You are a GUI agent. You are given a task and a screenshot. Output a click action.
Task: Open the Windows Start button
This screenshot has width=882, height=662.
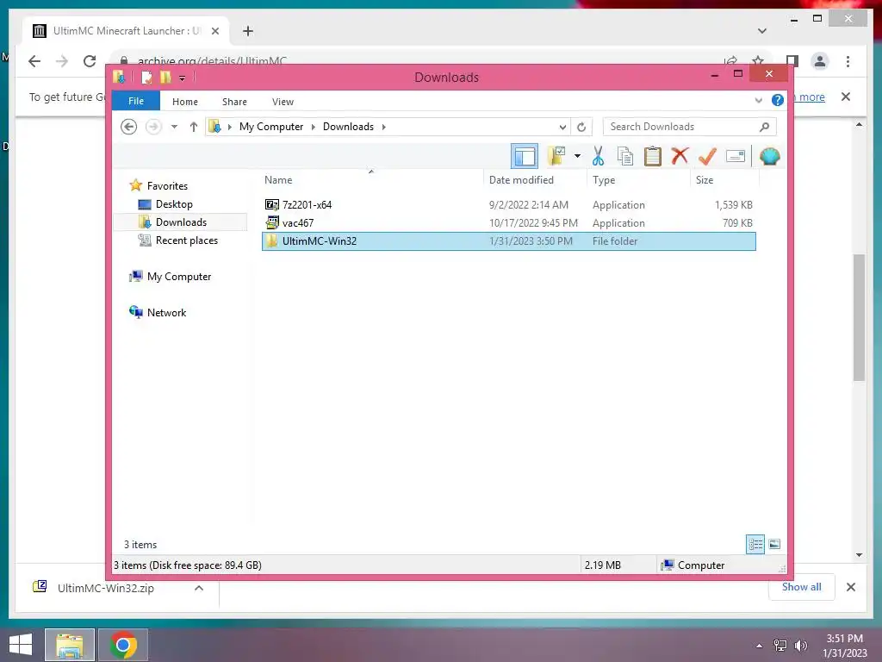[x=21, y=644]
